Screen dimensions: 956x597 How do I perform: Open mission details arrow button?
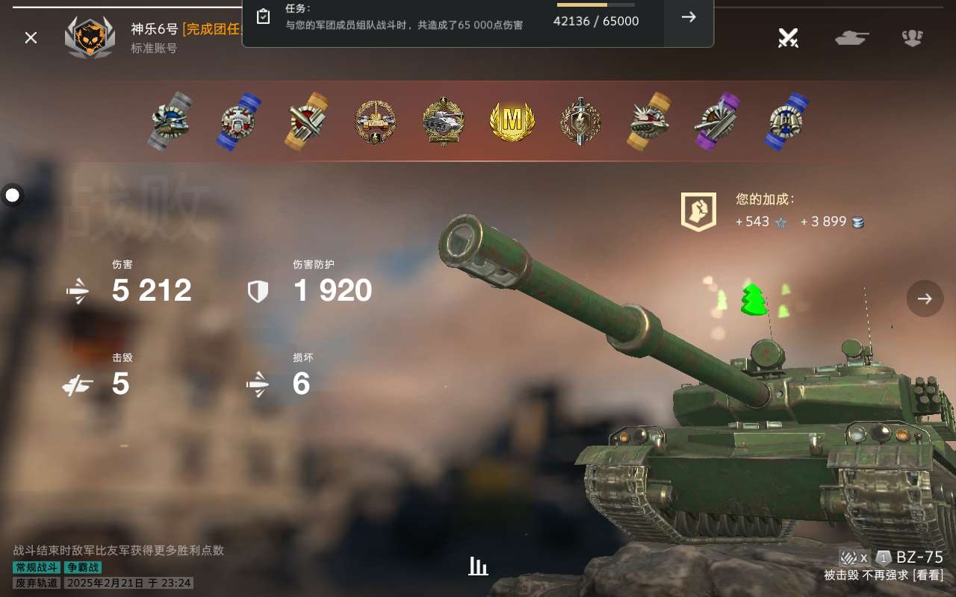pos(689,18)
